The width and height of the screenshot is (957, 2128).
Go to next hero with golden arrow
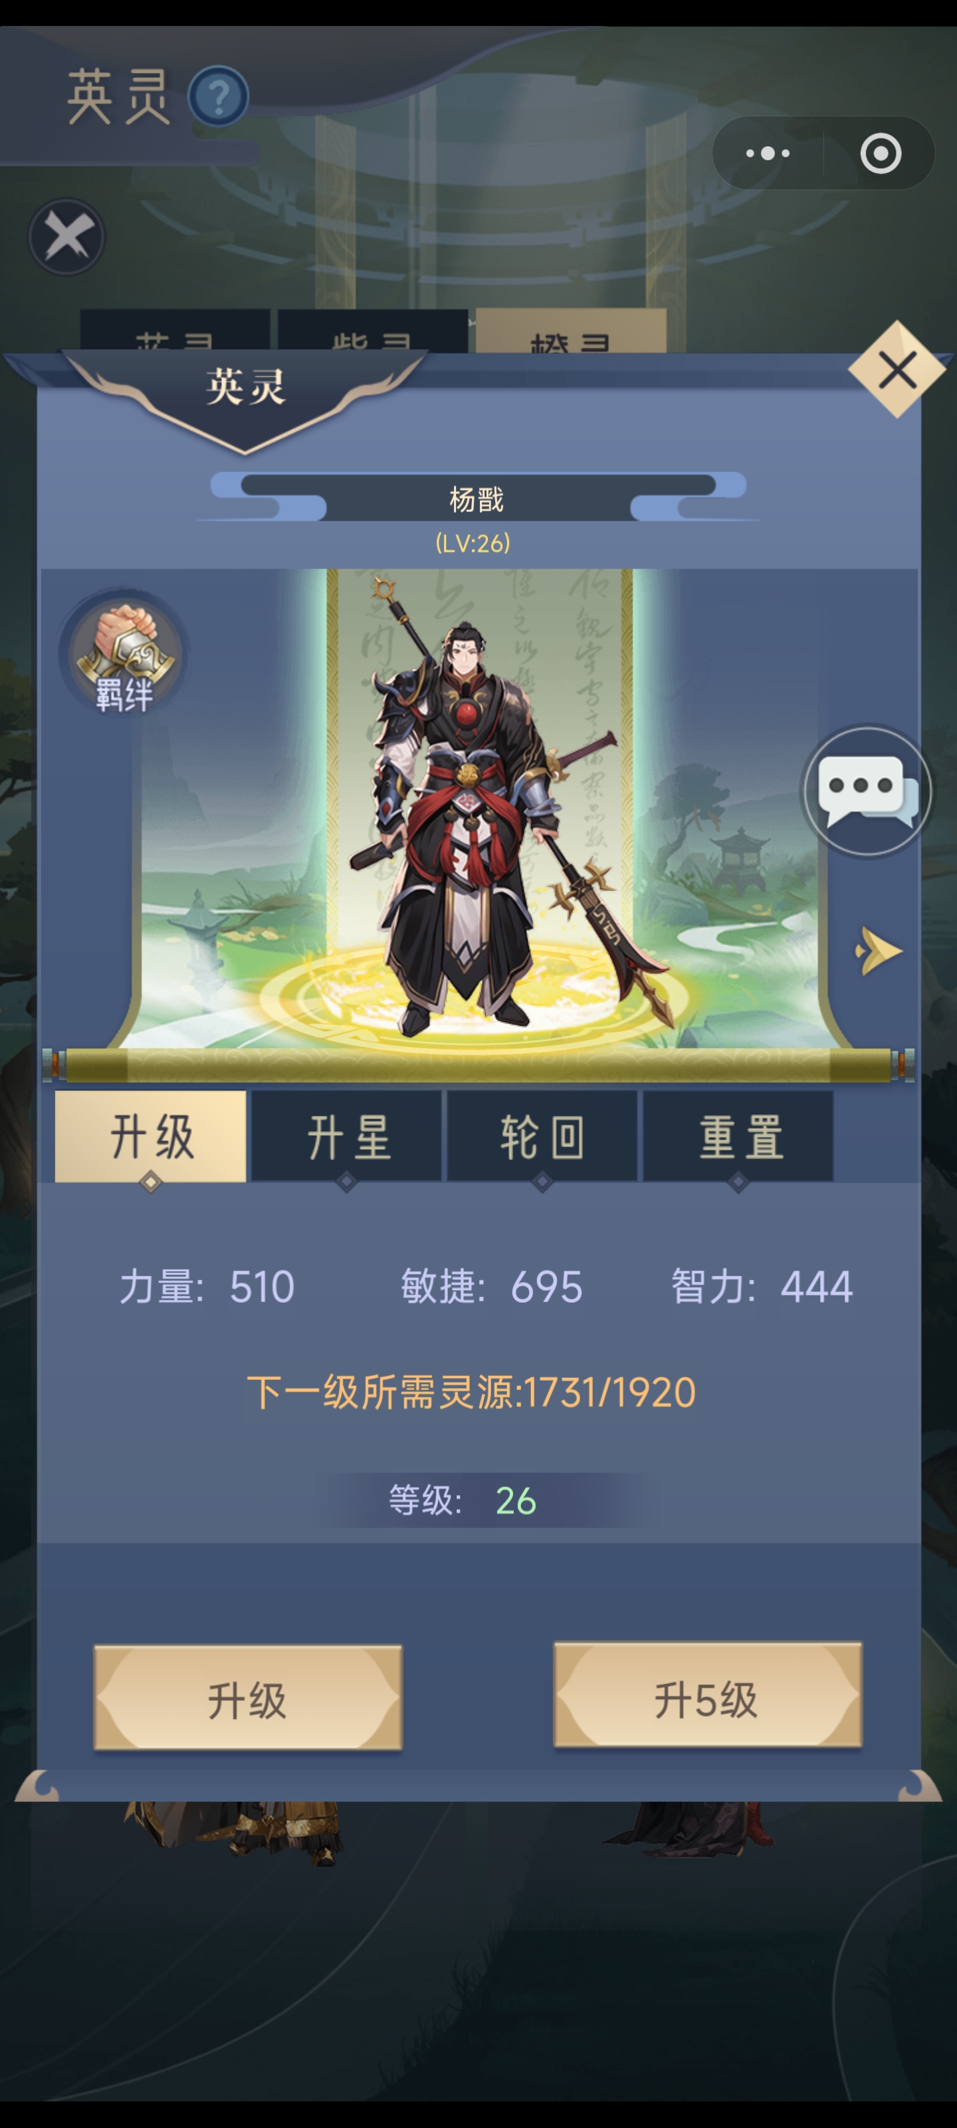(x=878, y=951)
